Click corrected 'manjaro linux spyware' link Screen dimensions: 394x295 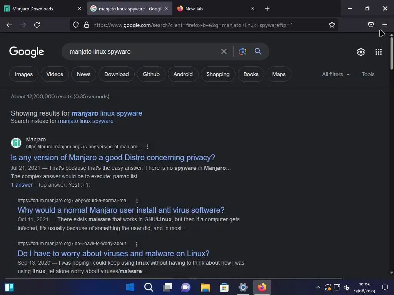coord(107,113)
